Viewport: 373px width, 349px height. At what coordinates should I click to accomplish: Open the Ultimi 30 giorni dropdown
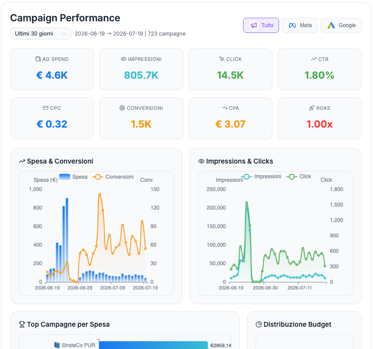(41, 33)
